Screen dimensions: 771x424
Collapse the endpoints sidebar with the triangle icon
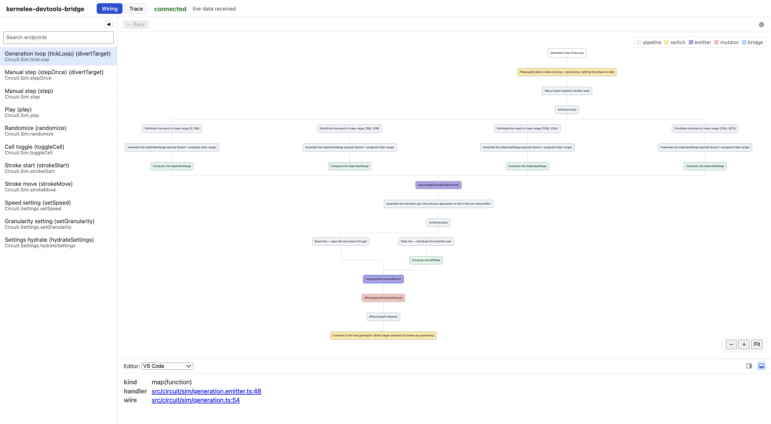point(109,24)
